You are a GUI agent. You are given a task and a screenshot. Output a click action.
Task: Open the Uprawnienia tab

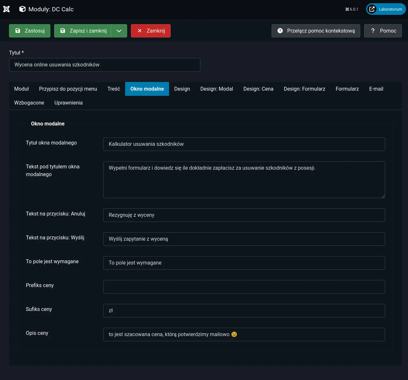click(68, 103)
